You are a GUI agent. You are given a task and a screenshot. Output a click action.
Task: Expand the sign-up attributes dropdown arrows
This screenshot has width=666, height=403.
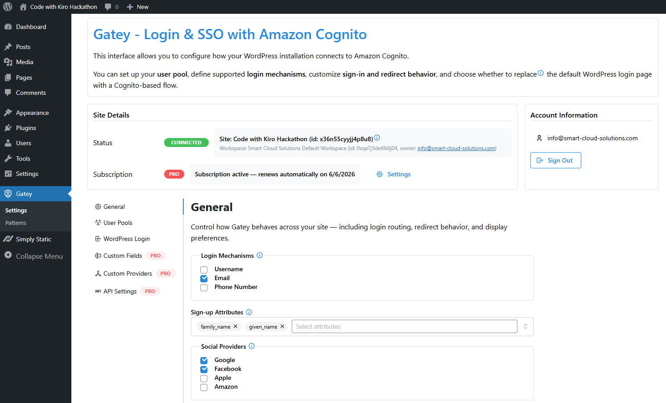pos(525,326)
